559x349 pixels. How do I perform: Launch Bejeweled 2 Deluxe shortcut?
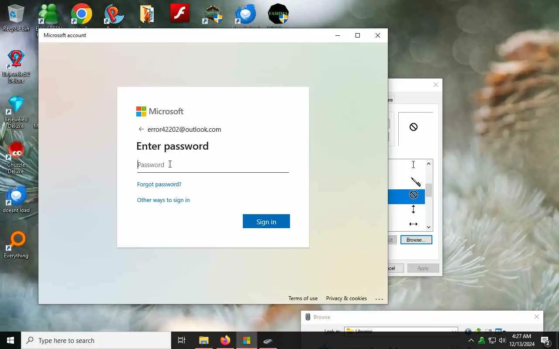[16, 66]
